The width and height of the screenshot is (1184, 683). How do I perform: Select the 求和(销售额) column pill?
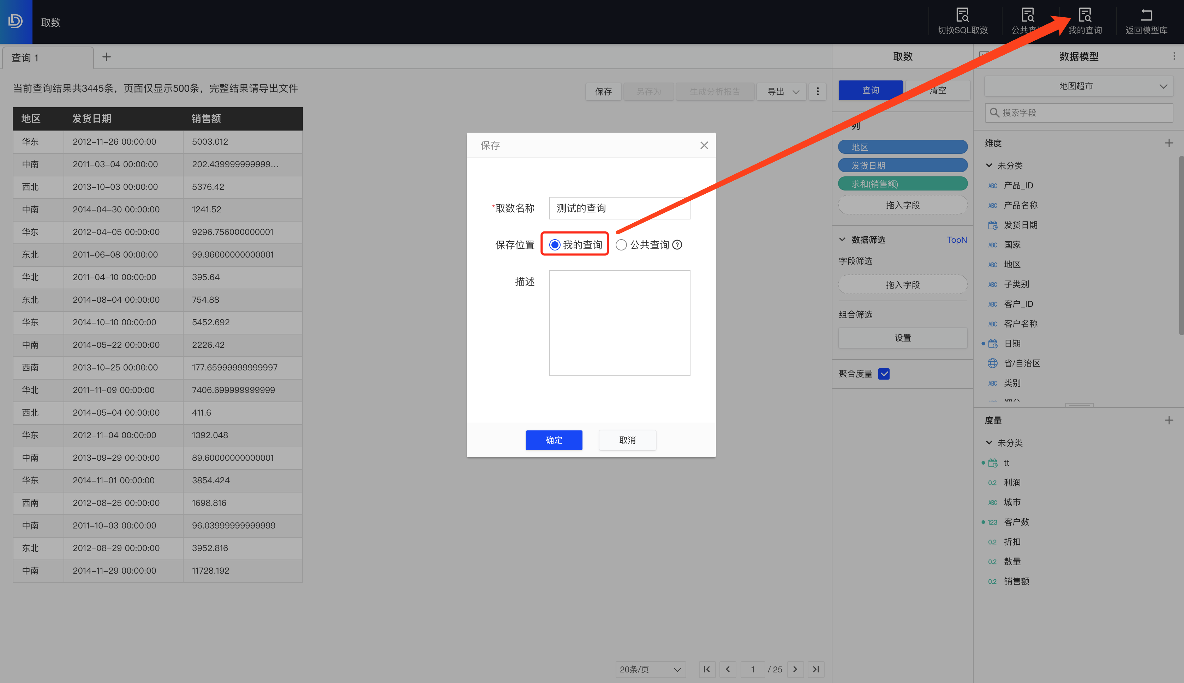tap(902, 184)
